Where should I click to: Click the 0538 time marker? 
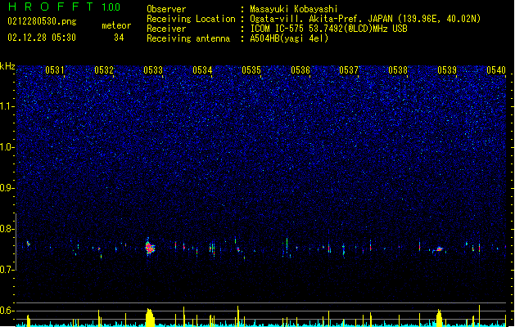pos(398,70)
